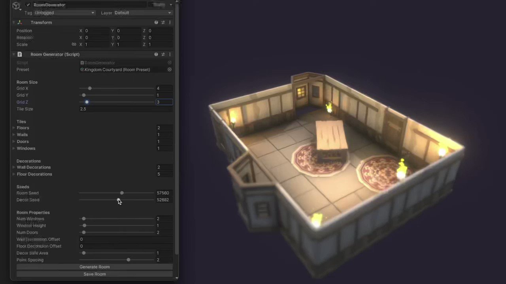Click the prefab cube icon in the Inspector header

[x=16, y=6]
